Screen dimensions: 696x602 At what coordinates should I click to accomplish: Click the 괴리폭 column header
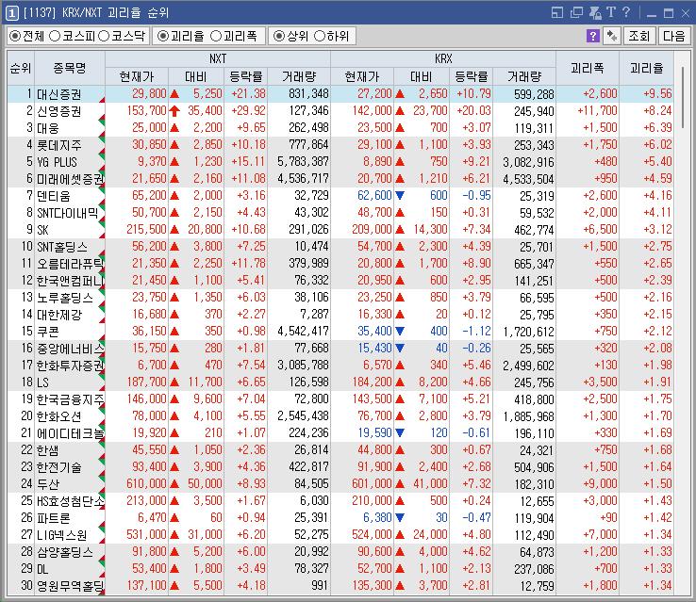pyautogui.click(x=588, y=68)
